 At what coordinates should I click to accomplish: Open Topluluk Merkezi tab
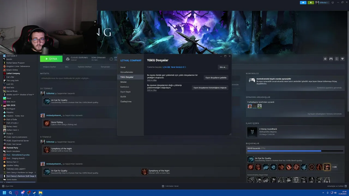[x=85, y=67]
